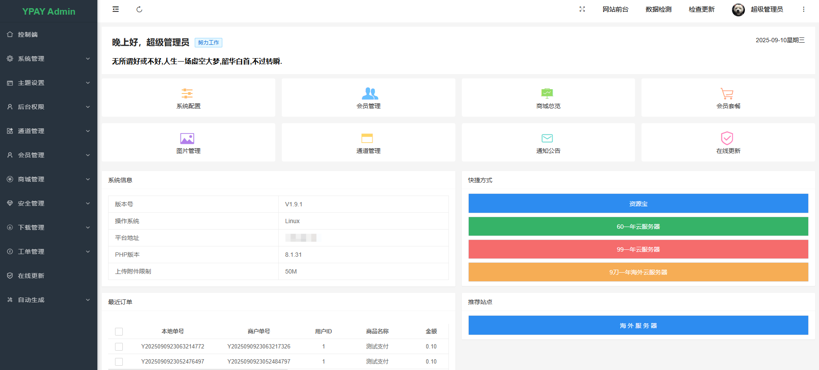Image resolution: width=819 pixels, height=370 pixels.
Task: Click the 海外服务器 recommended site button
Action: [x=638, y=325]
